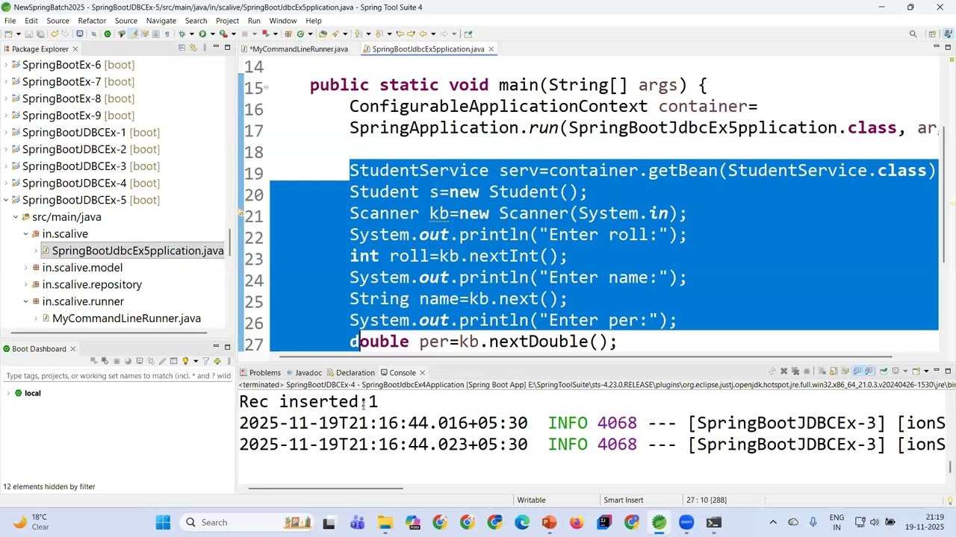This screenshot has height=537, width=956.
Task: Collapse the in.scalive.runner package
Action: [x=25, y=301]
